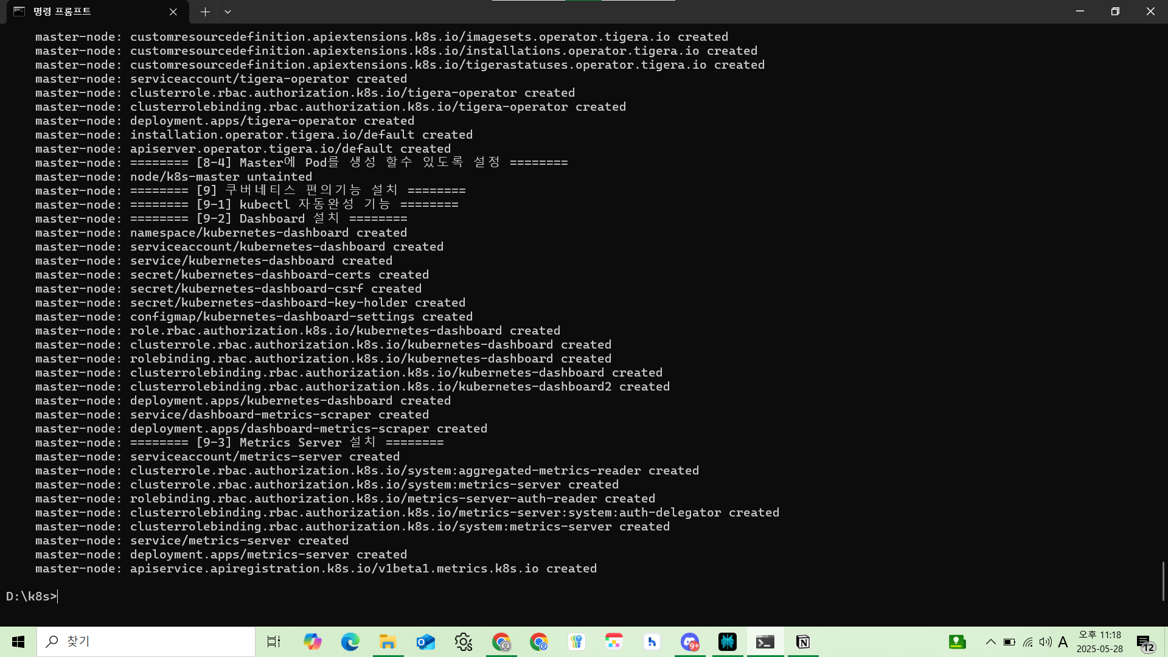This screenshot has height=657, width=1168.
Task: Open Task View from taskbar
Action: (x=274, y=642)
